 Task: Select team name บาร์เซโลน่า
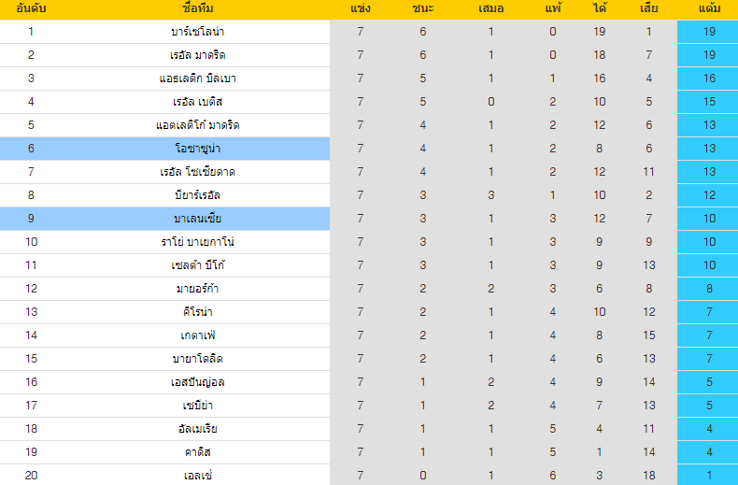(198, 32)
